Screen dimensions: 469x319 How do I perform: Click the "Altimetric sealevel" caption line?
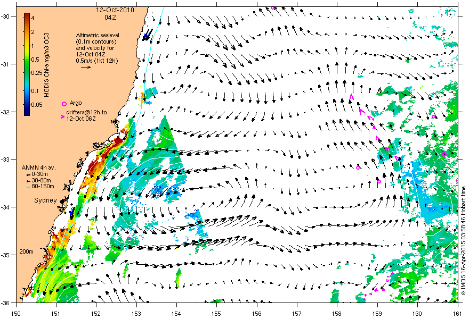point(98,35)
